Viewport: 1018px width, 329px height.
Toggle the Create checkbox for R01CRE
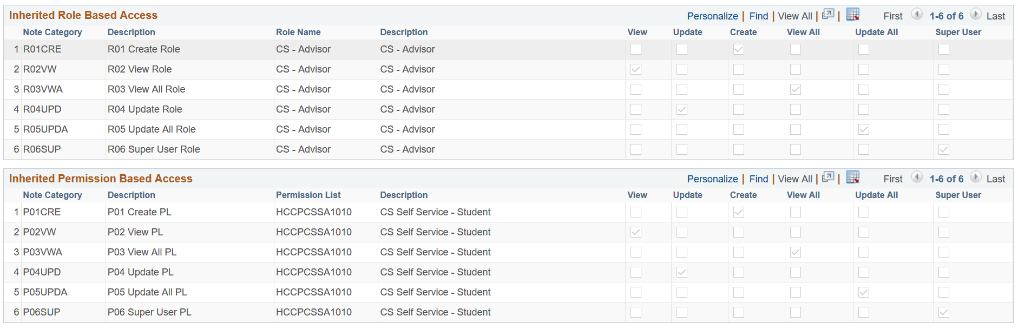pos(738,49)
